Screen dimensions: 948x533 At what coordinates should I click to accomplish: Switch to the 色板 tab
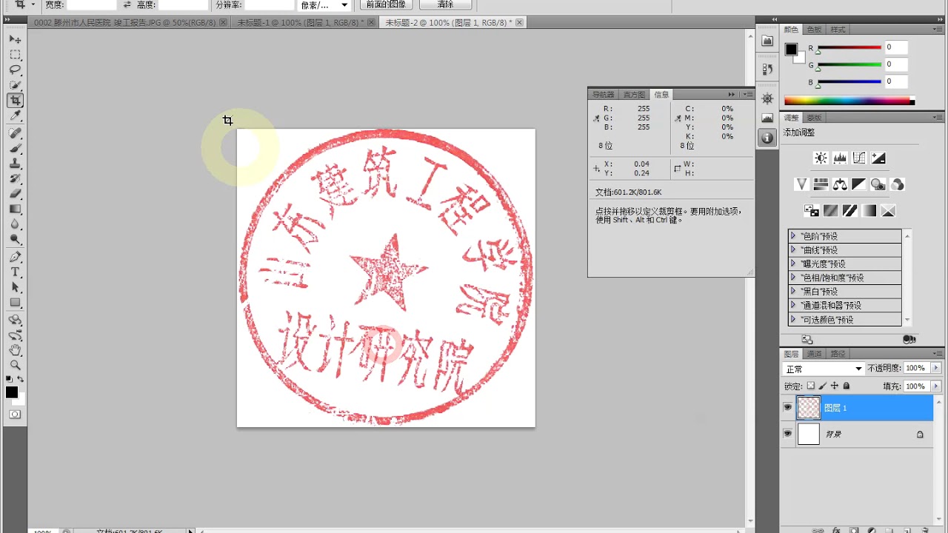[814, 30]
